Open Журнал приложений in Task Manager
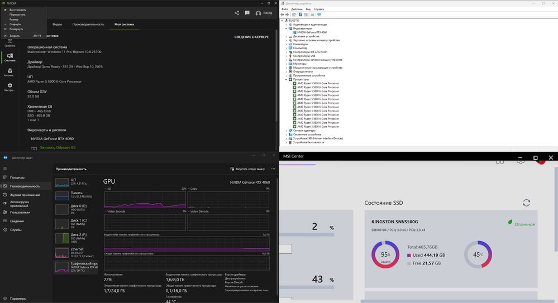 (26, 195)
